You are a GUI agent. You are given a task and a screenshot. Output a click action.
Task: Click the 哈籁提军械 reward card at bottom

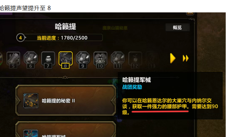[66, 129]
